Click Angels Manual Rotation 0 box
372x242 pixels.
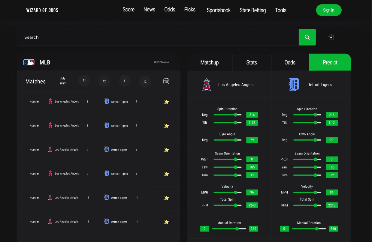tap(204, 229)
